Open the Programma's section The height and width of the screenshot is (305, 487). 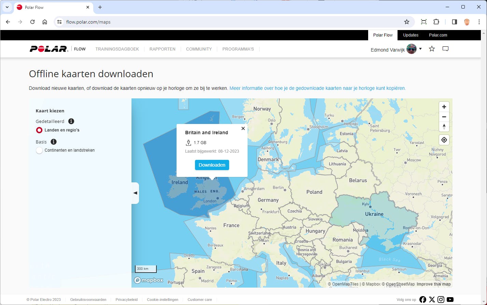tap(238, 49)
